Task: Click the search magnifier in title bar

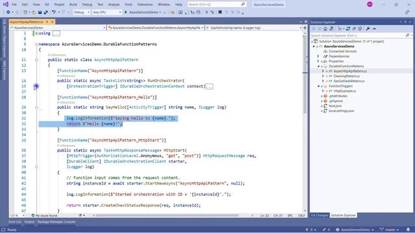Action: (x=243, y=5)
